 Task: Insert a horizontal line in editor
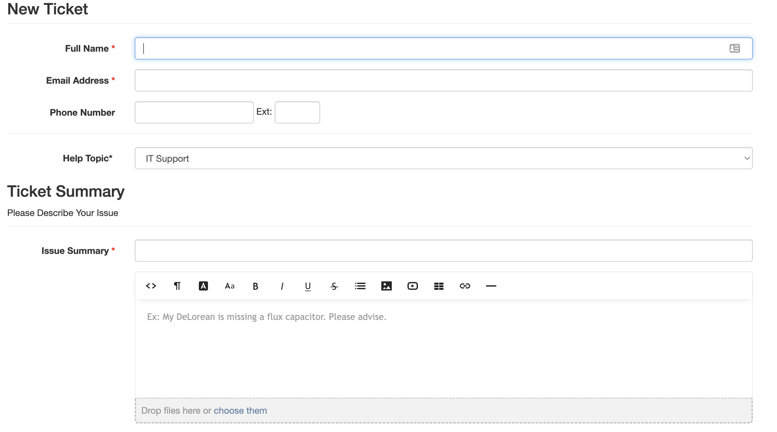point(491,286)
